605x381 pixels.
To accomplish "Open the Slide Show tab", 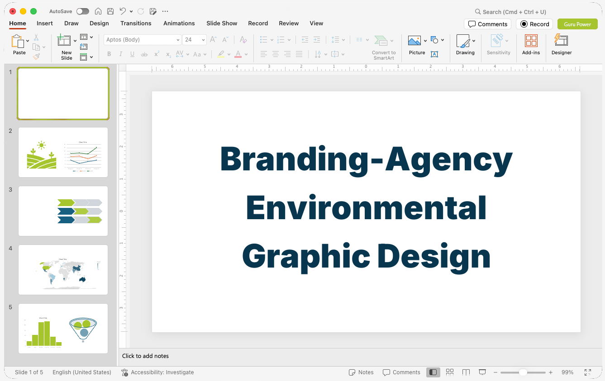I will tap(222, 23).
